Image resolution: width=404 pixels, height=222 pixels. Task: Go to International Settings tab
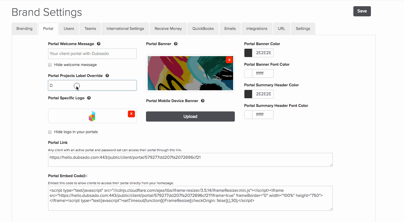[x=125, y=28]
